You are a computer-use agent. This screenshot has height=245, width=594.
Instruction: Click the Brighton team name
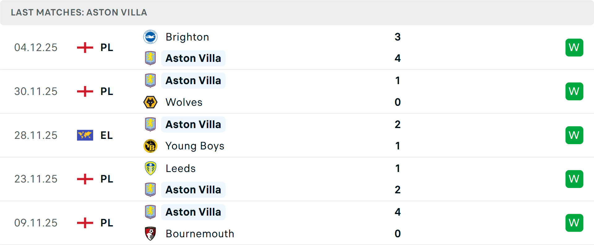click(x=187, y=37)
